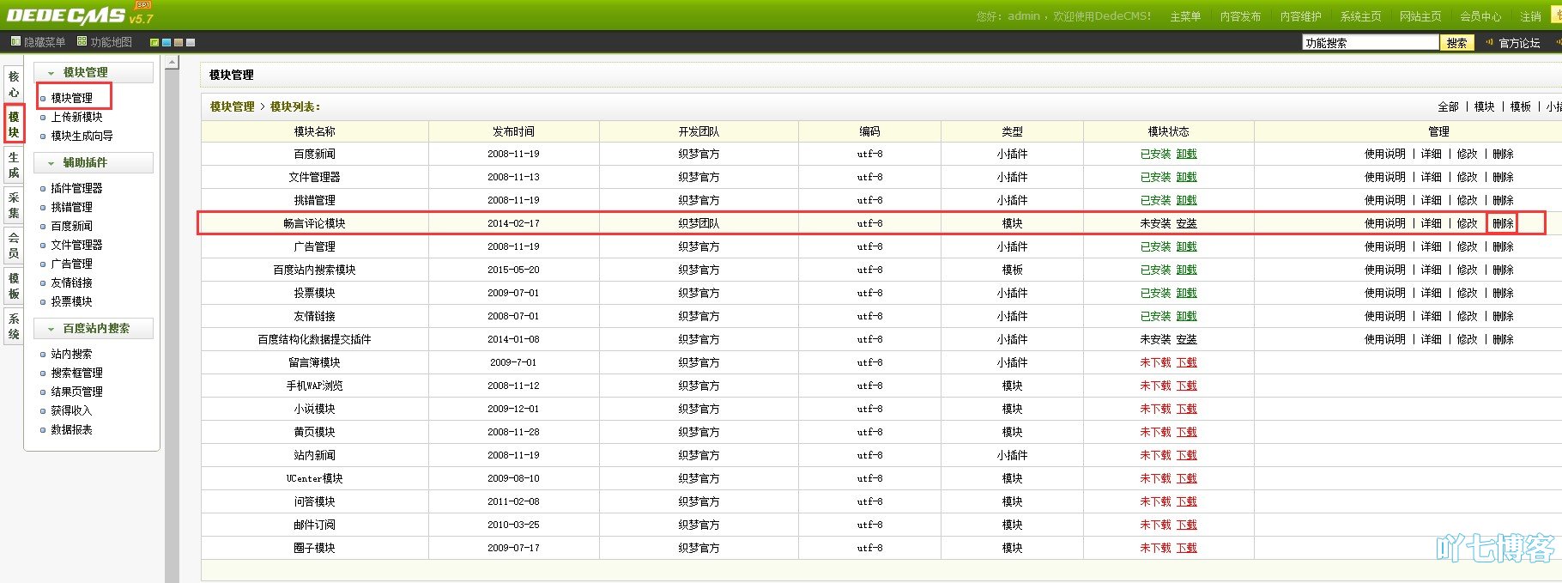Viewport: 1562px width, 583px height.
Task: Open 内容发布 in the top menu
Action: point(1240,16)
